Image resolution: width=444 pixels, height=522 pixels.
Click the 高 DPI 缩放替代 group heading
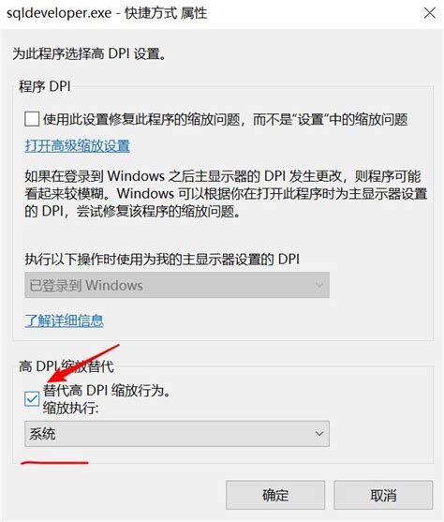pyautogui.click(x=66, y=366)
